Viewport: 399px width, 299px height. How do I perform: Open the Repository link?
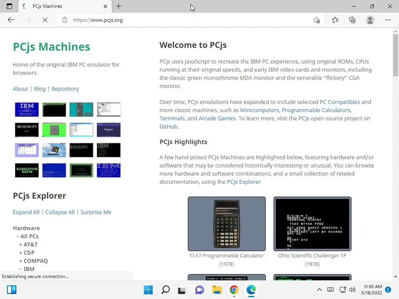click(x=65, y=89)
